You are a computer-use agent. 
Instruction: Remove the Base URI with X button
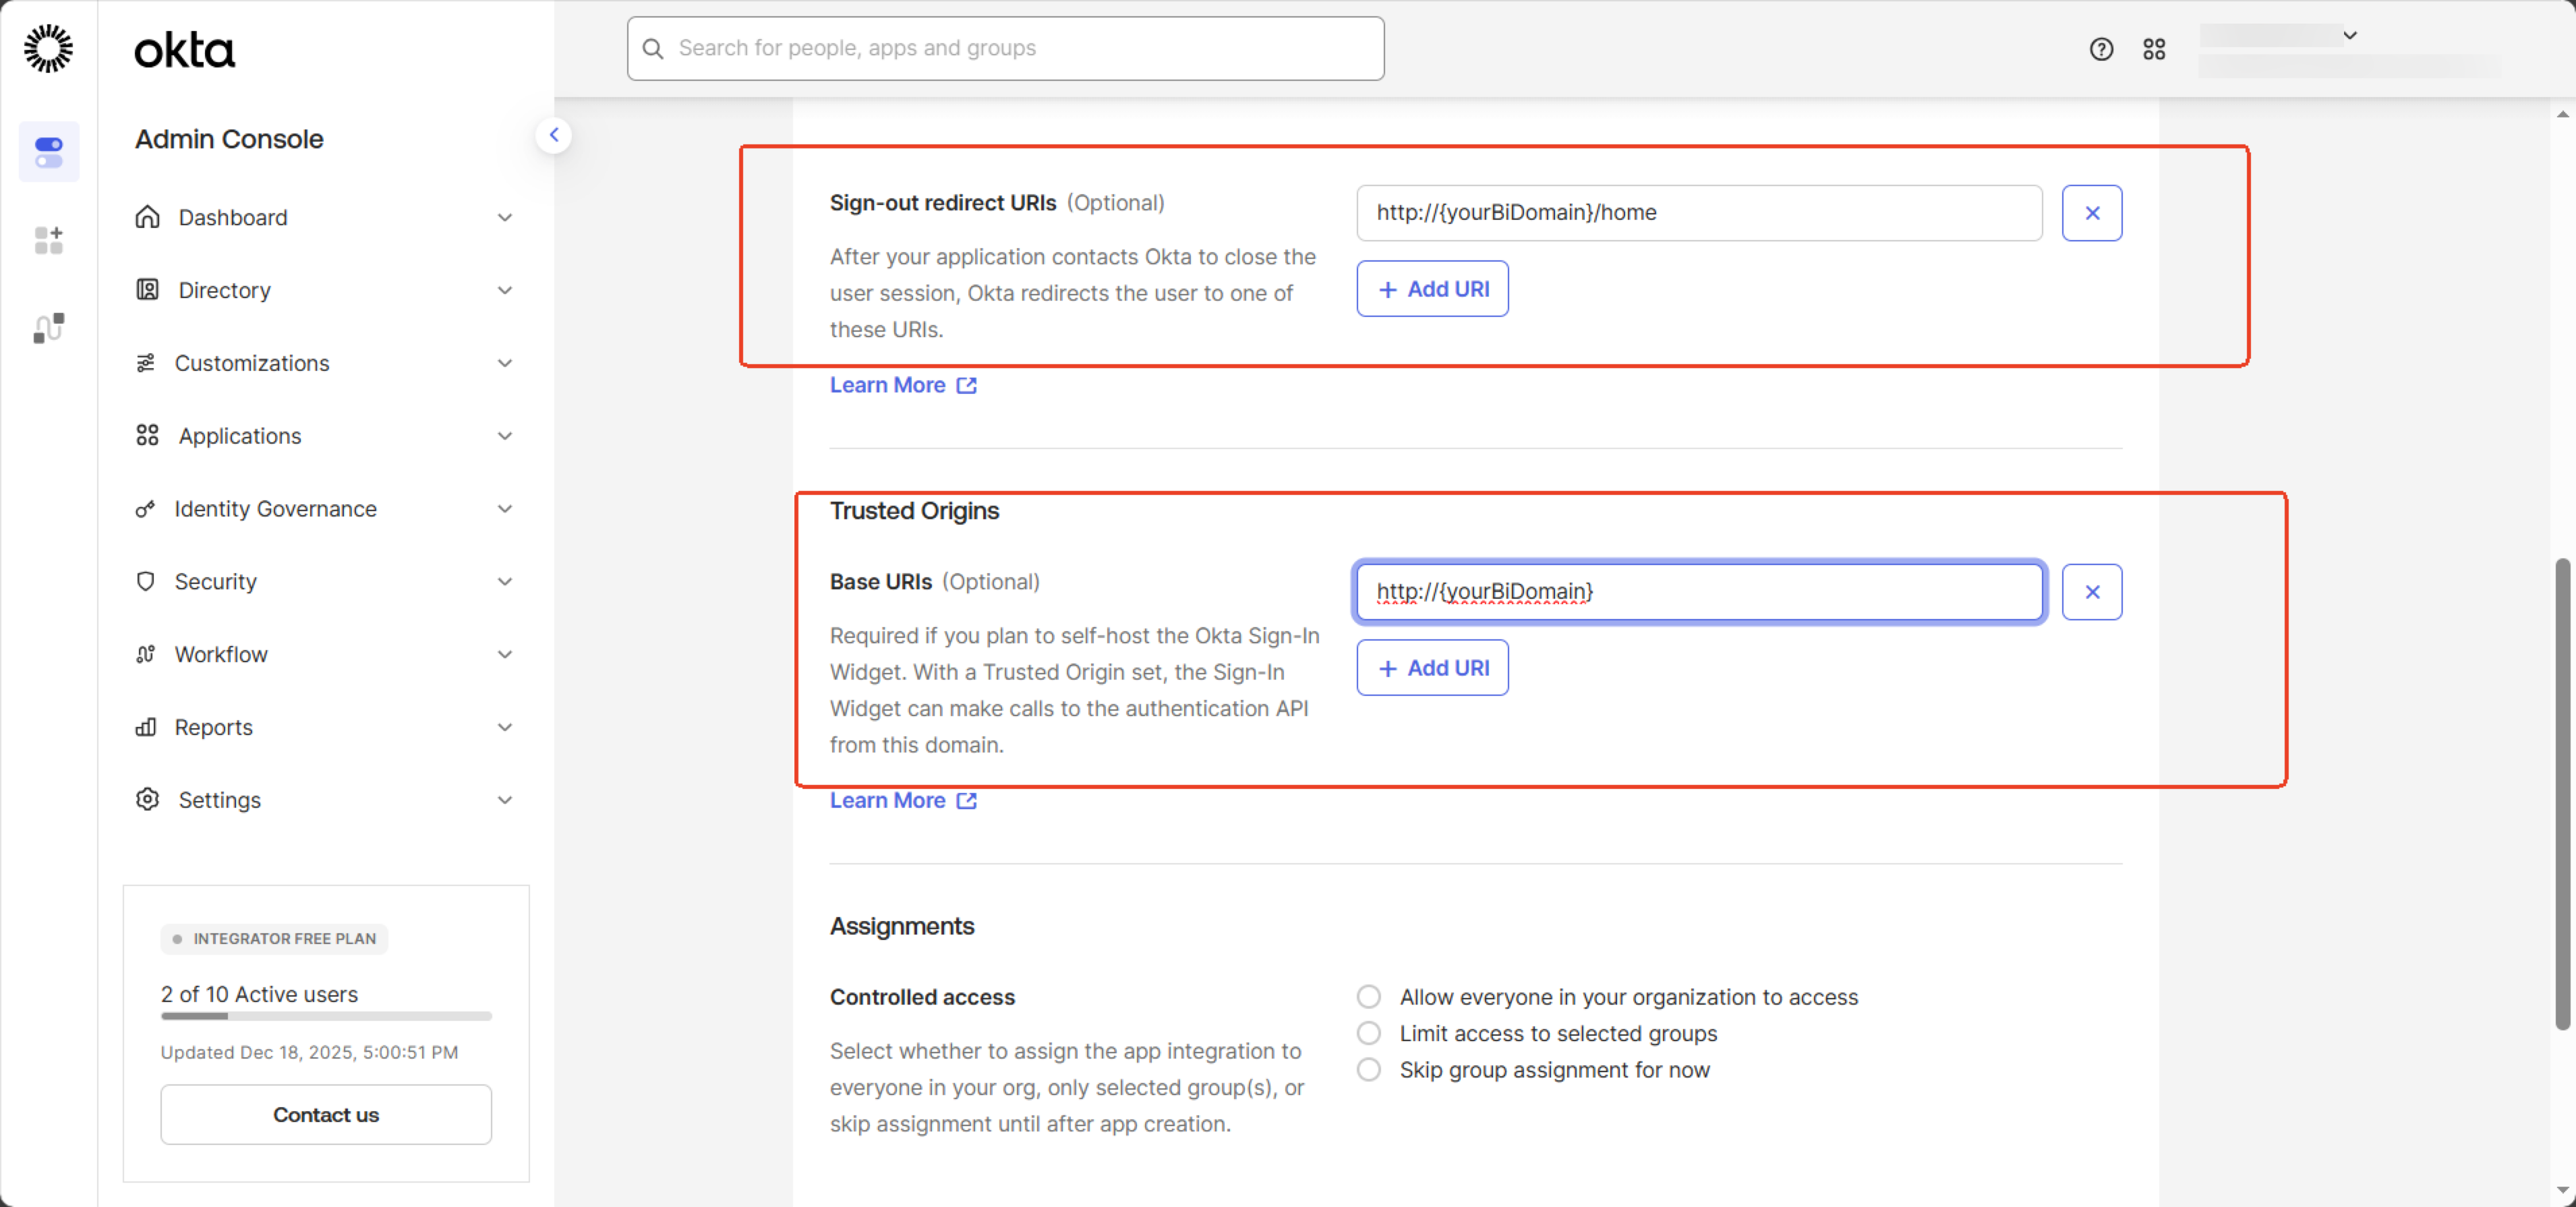pos(2091,592)
